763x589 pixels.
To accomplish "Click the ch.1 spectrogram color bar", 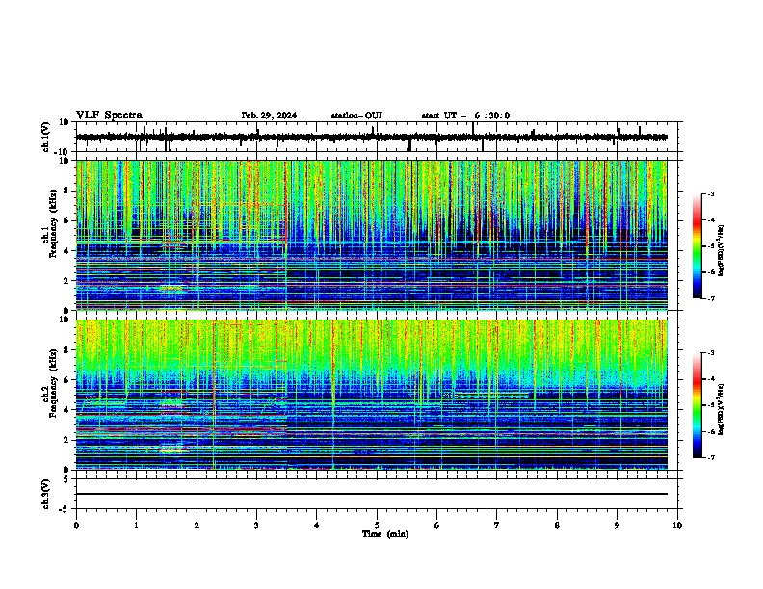I will coord(697,246).
